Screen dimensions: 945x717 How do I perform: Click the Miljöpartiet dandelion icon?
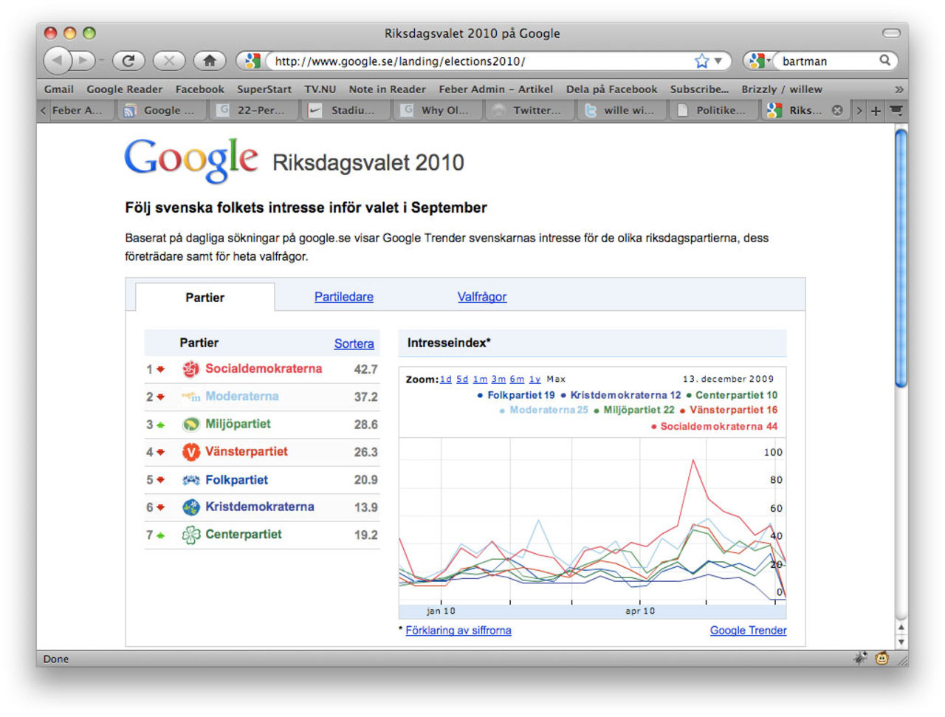click(x=190, y=424)
